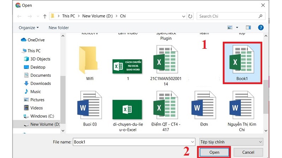Open Windows (C:) in the sidebar
This screenshot has width=282, height=158.
point(39,116)
